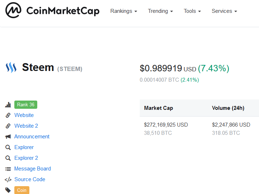Click the code brackets icon beside Source Code
259x194 pixels.
click(8, 179)
